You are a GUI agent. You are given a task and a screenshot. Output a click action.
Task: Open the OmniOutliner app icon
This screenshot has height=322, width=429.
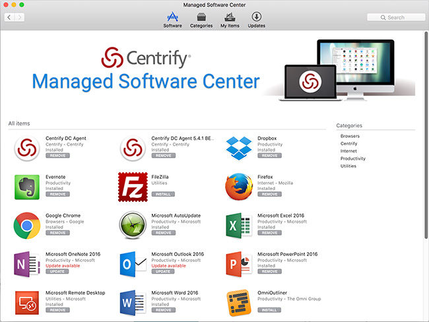point(239,303)
